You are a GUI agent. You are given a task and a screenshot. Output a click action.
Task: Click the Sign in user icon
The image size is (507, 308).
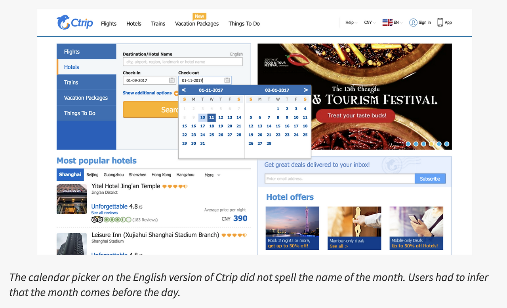(413, 23)
